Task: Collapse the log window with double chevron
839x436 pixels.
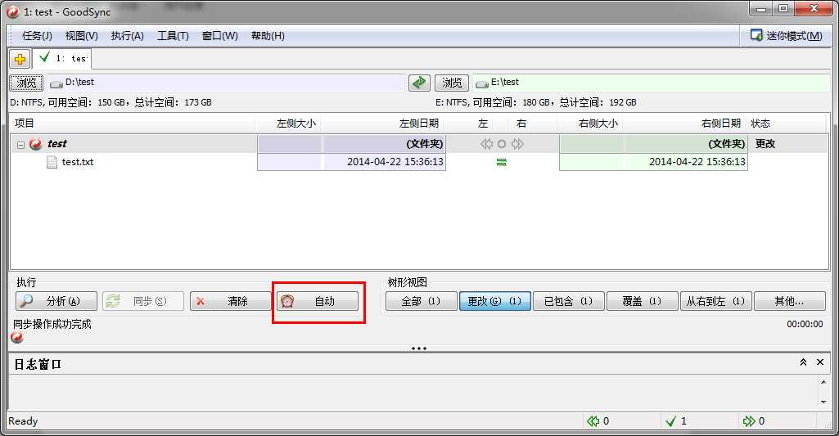Action: click(803, 362)
